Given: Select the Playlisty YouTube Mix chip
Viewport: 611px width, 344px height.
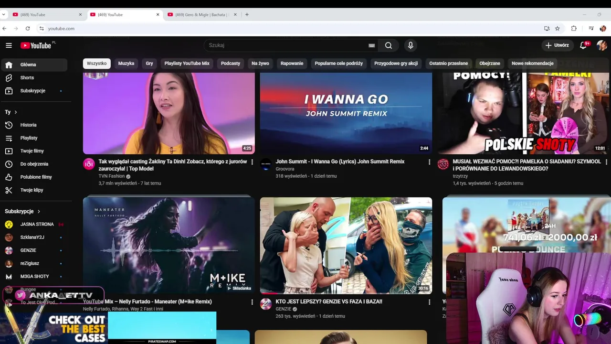Looking at the screenshot, I should [187, 63].
